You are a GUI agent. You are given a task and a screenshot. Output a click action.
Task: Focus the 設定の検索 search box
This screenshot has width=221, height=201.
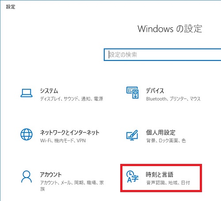[162, 55]
